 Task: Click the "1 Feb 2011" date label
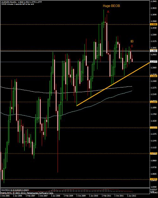[x=106, y=195]
